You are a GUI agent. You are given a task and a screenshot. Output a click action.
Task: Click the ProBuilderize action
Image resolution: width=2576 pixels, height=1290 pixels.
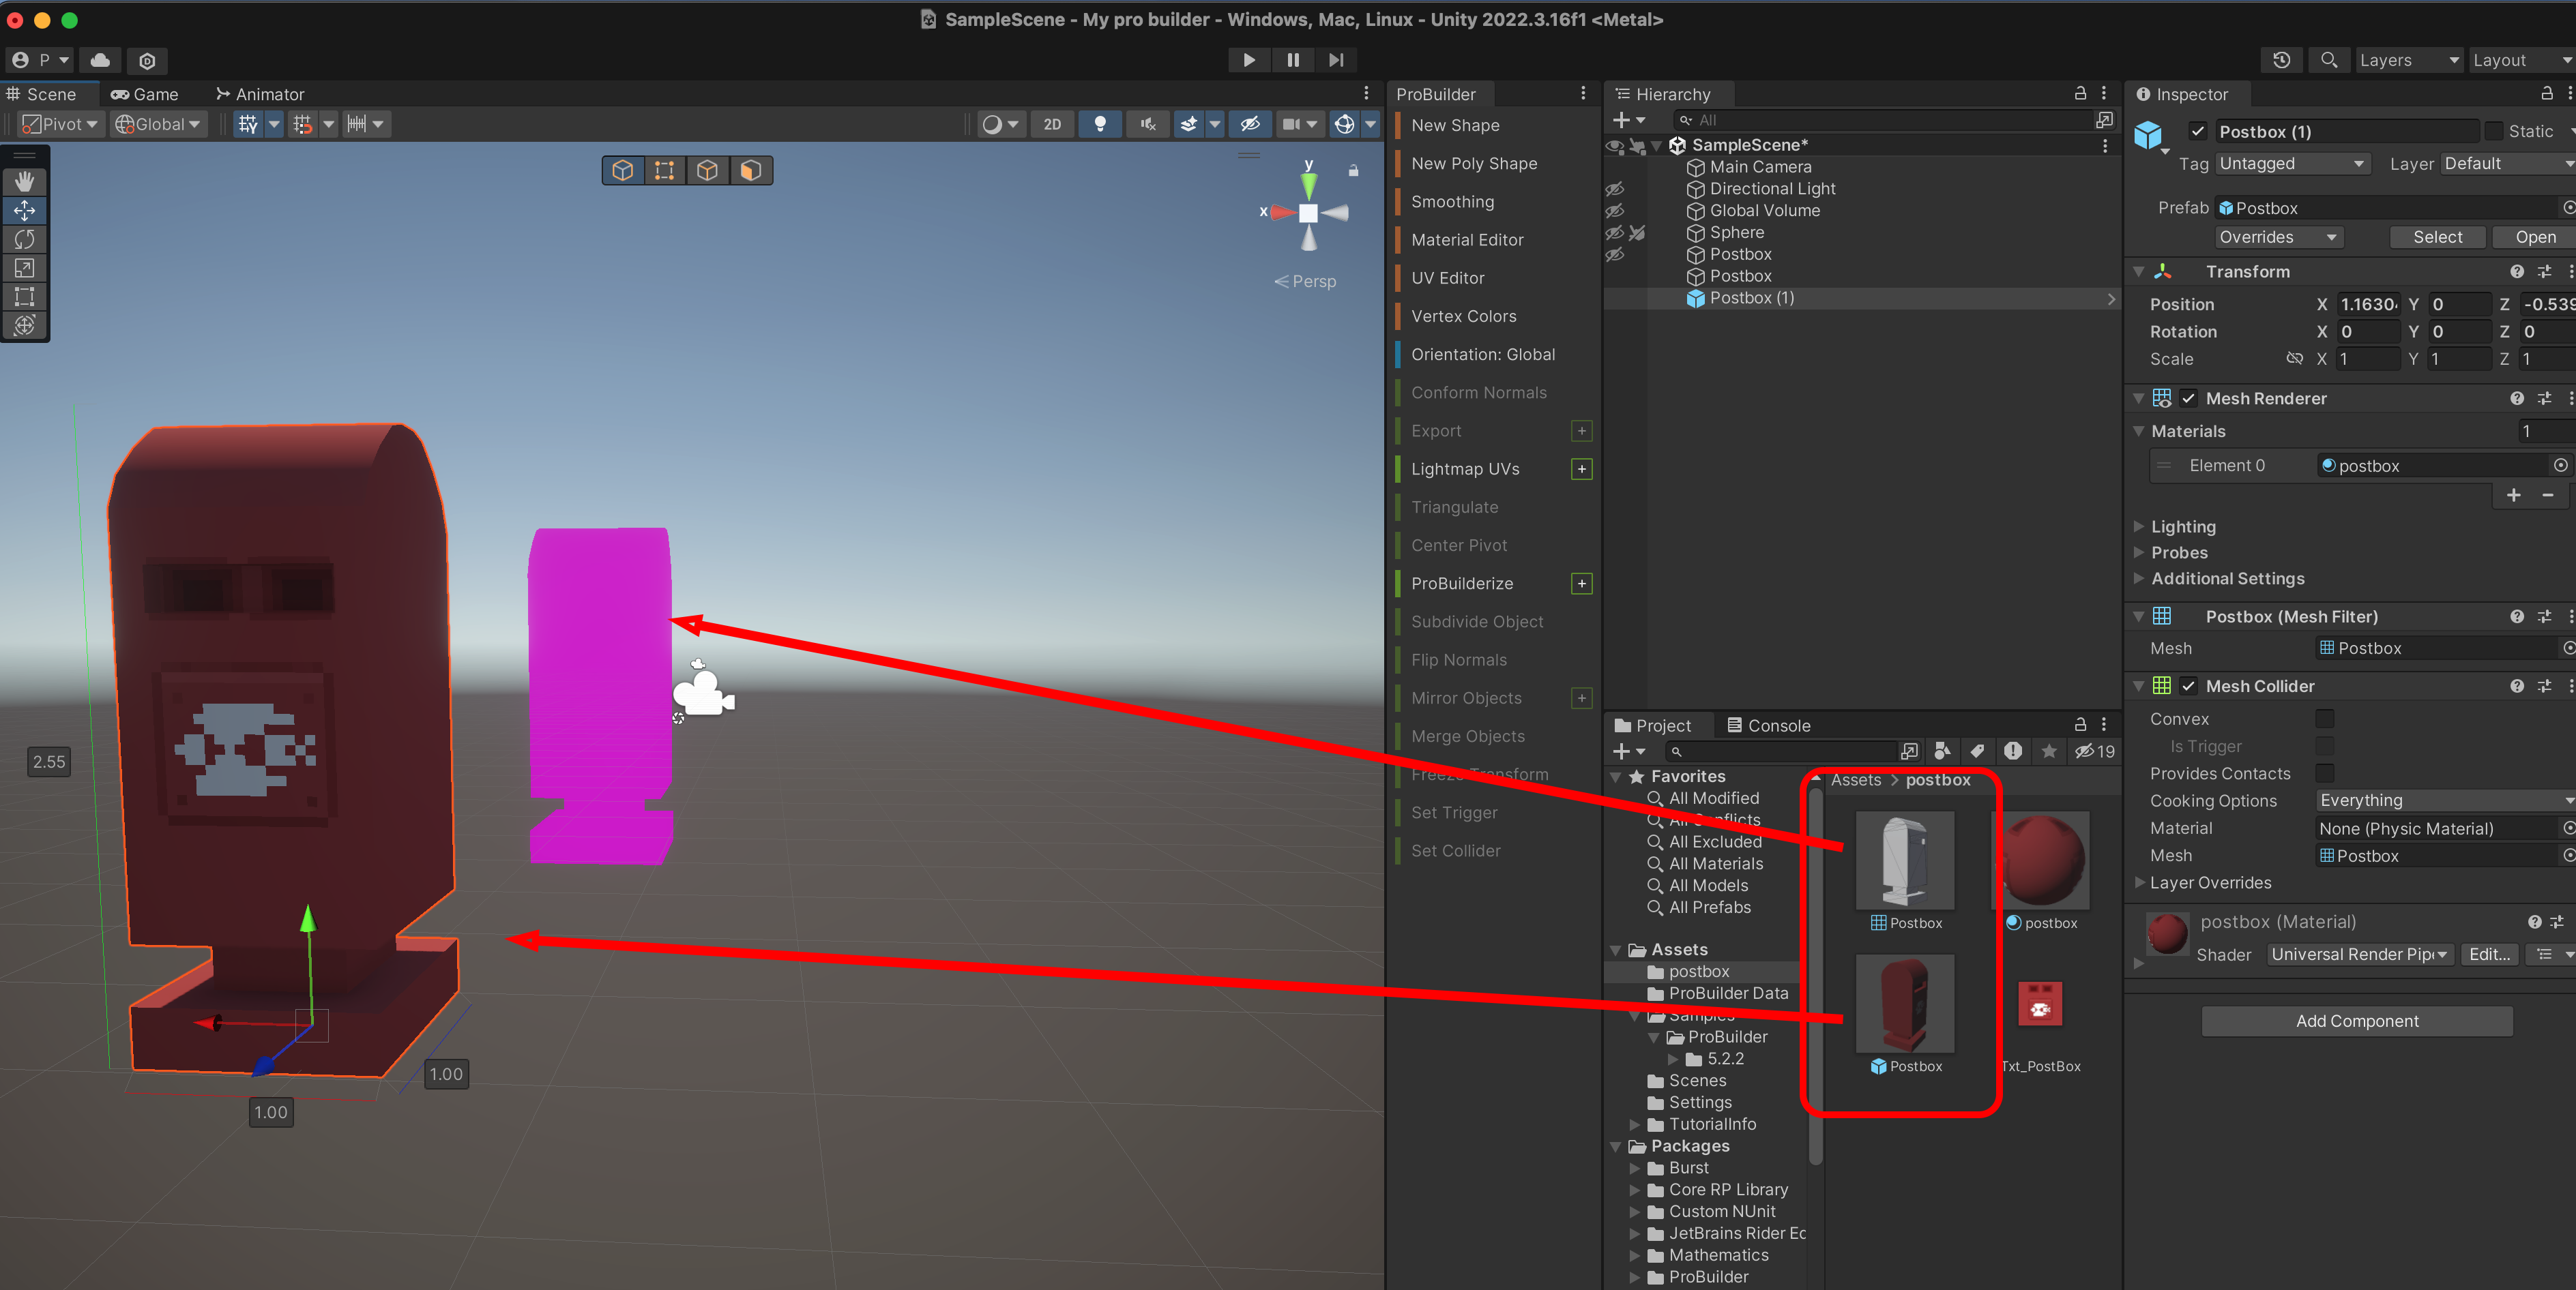pyautogui.click(x=1461, y=584)
